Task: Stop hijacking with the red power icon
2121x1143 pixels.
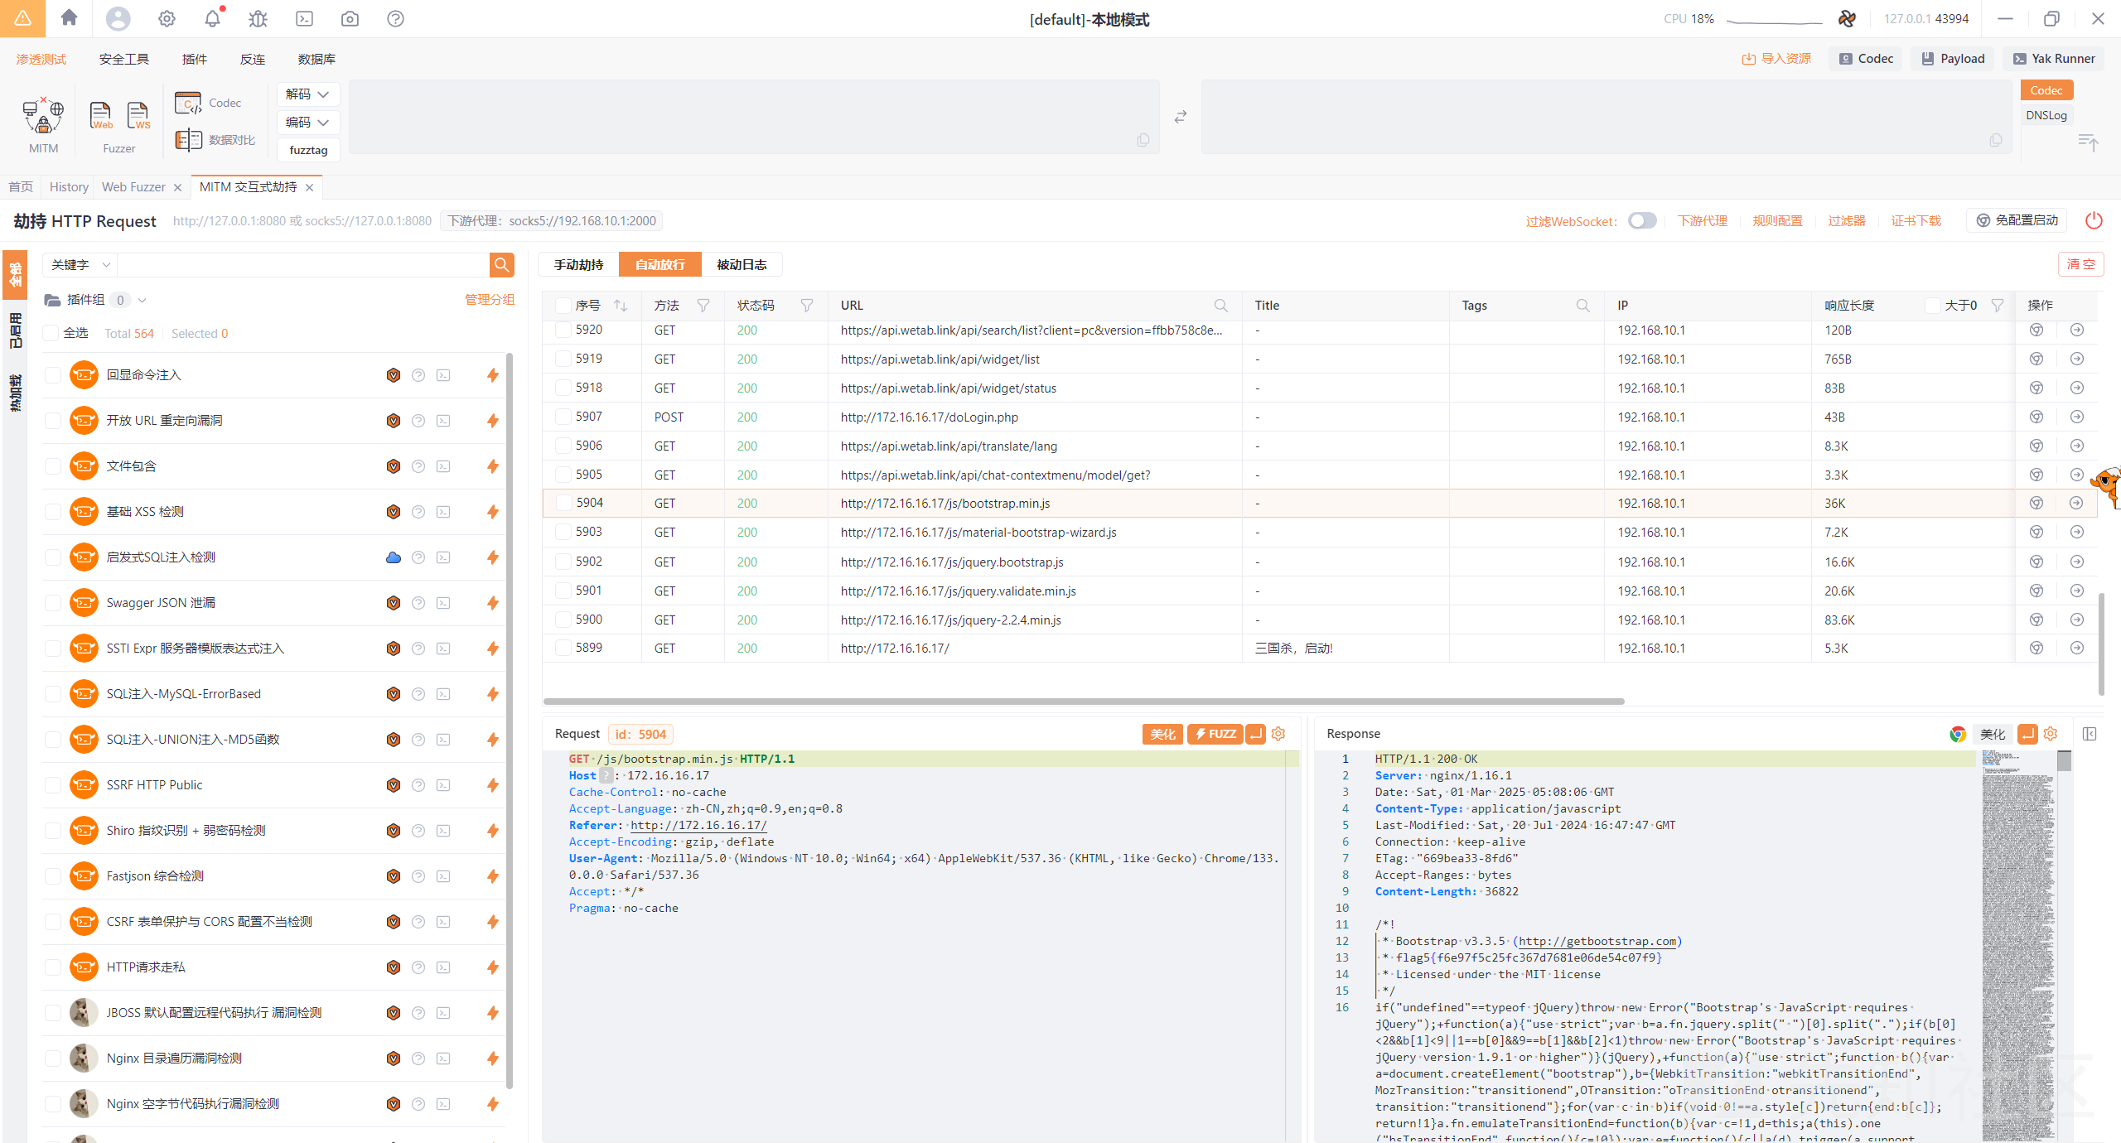Action: 2094,220
